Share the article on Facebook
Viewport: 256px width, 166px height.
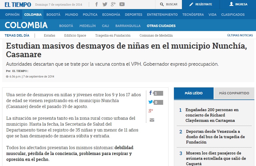click(151, 93)
